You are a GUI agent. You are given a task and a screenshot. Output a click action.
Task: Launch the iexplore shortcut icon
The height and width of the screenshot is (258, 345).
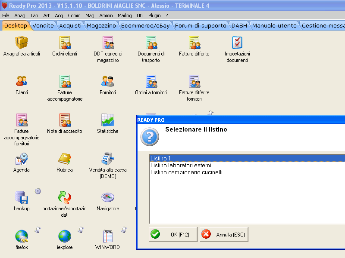tap(65, 236)
